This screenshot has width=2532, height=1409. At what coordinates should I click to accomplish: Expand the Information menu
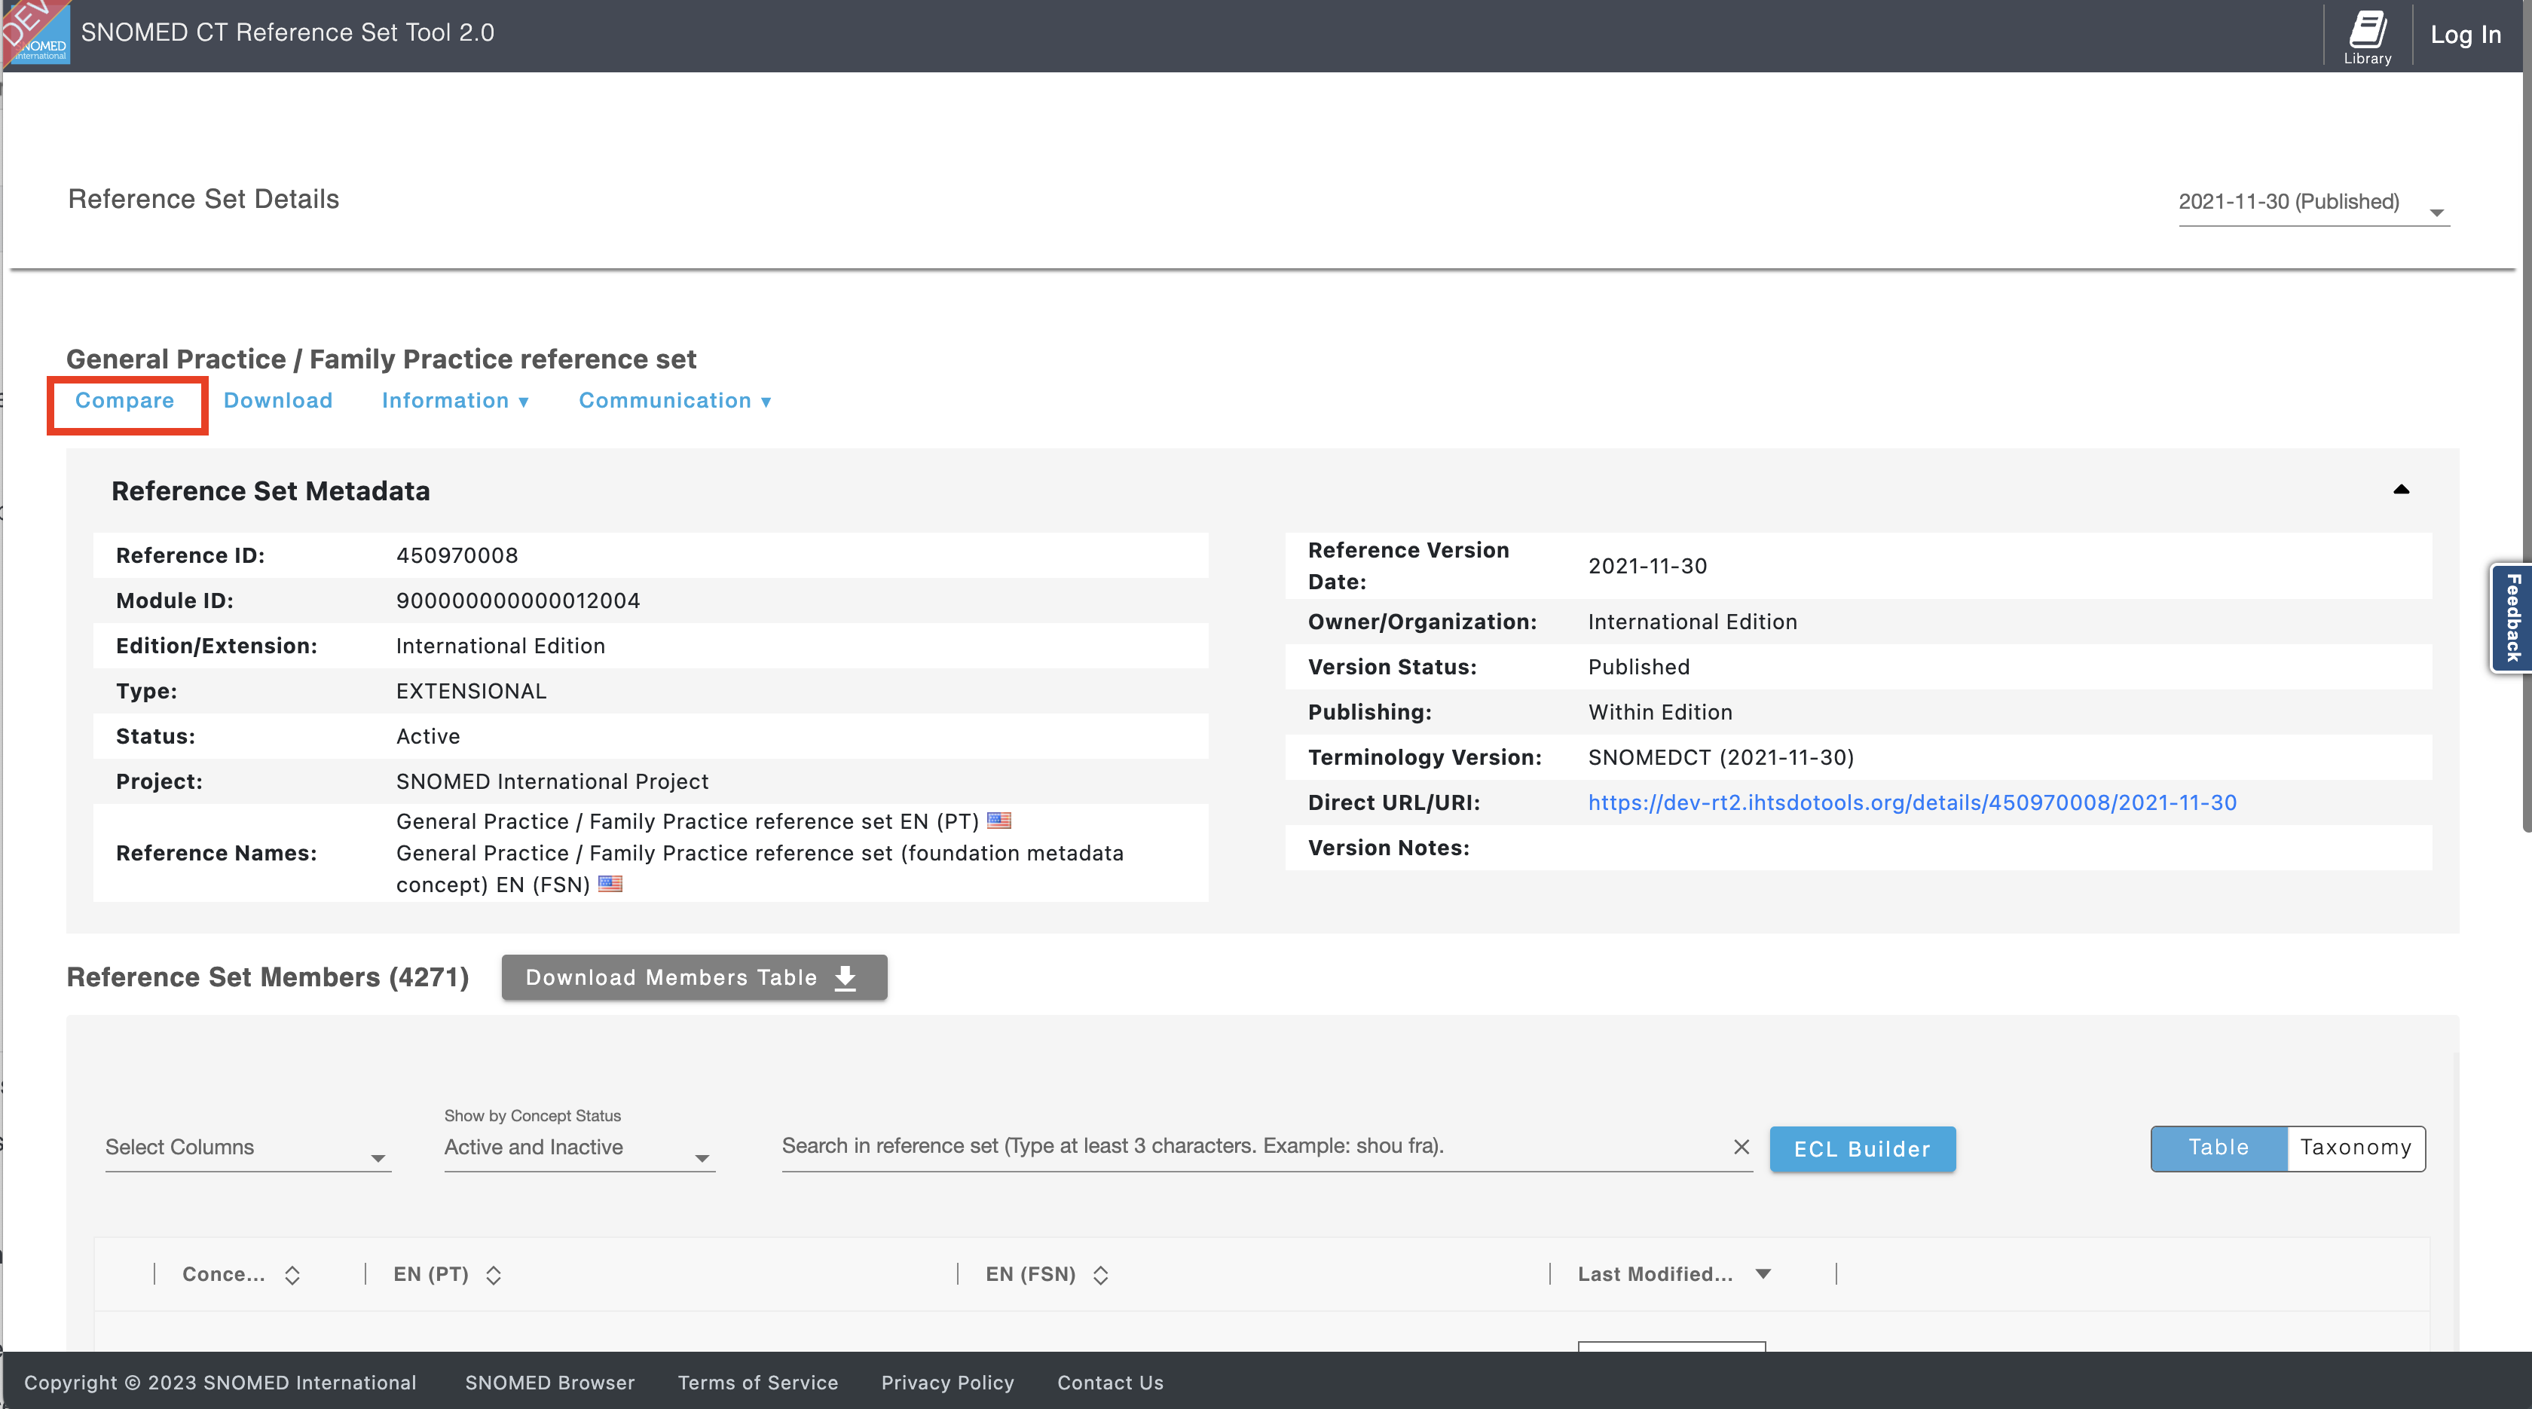[x=455, y=401]
